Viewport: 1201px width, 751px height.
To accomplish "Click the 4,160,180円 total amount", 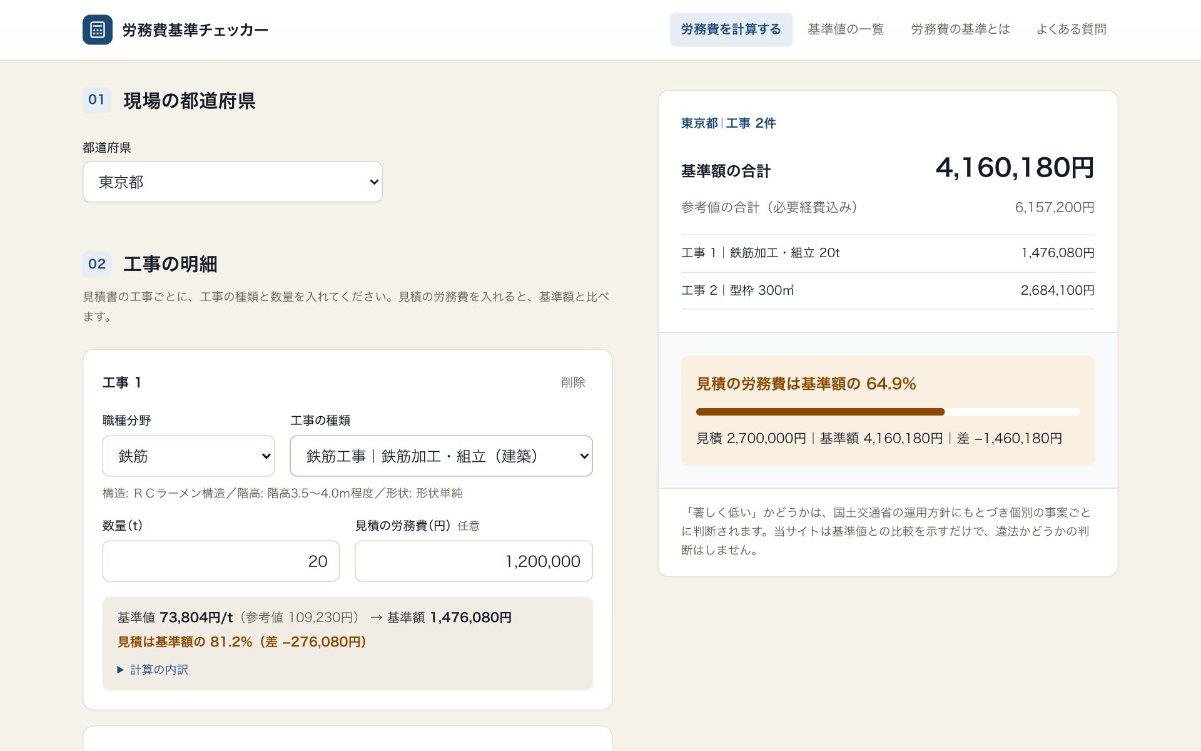I will pyautogui.click(x=1015, y=168).
